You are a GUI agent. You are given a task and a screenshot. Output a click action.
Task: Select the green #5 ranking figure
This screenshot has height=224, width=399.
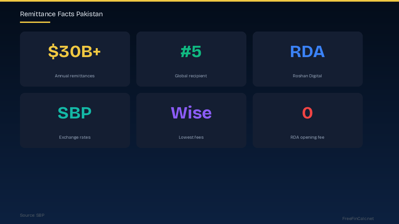point(191,52)
